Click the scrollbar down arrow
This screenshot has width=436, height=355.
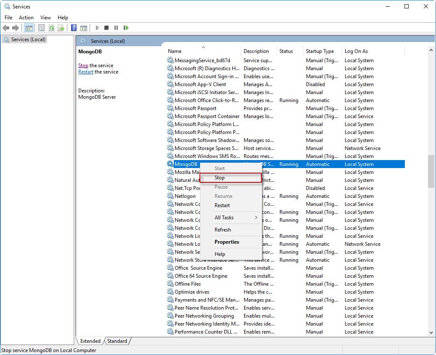[431, 332]
